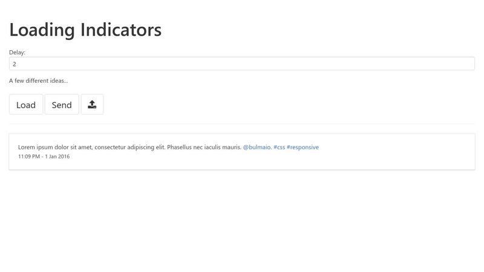This screenshot has width=484, height=272.
Task: Click the 1 Jan 2016 date text
Action: click(57, 157)
